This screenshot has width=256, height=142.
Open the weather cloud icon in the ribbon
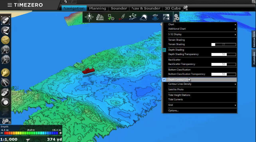tap(144, 17)
